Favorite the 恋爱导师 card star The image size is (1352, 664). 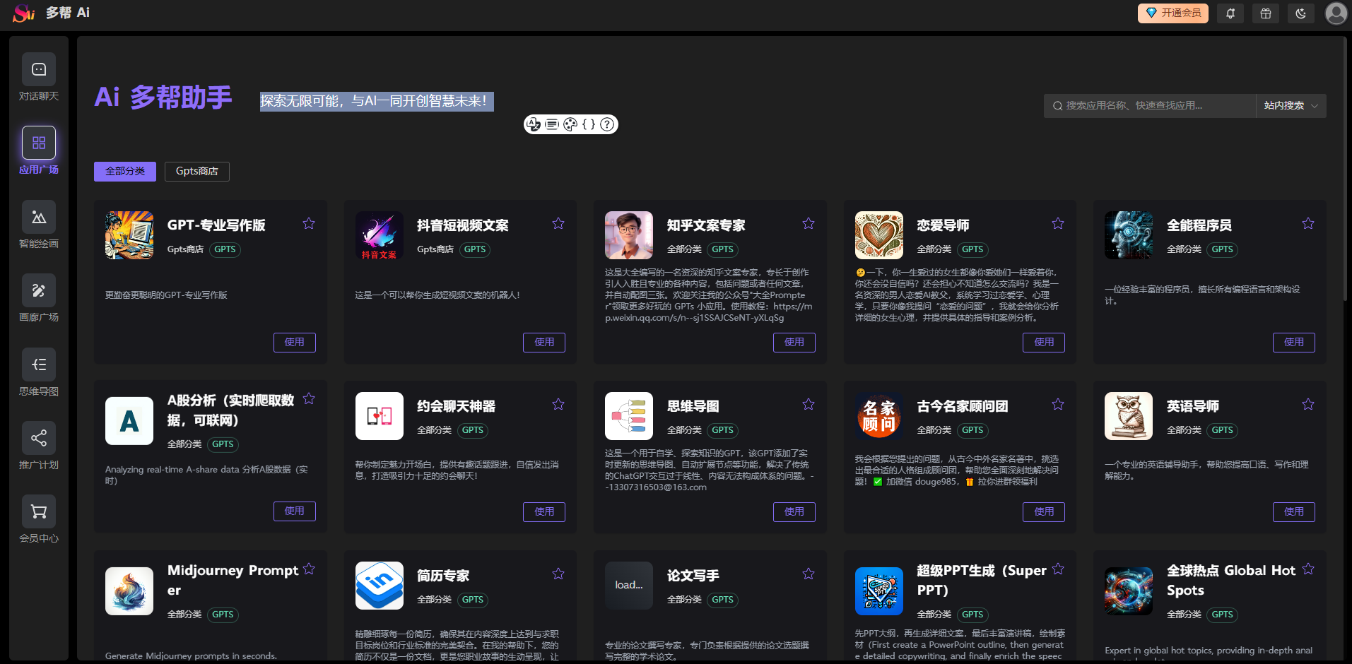click(1057, 223)
